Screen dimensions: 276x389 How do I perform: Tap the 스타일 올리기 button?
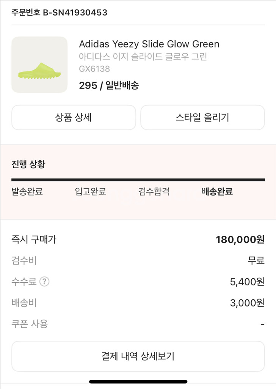pos(202,117)
